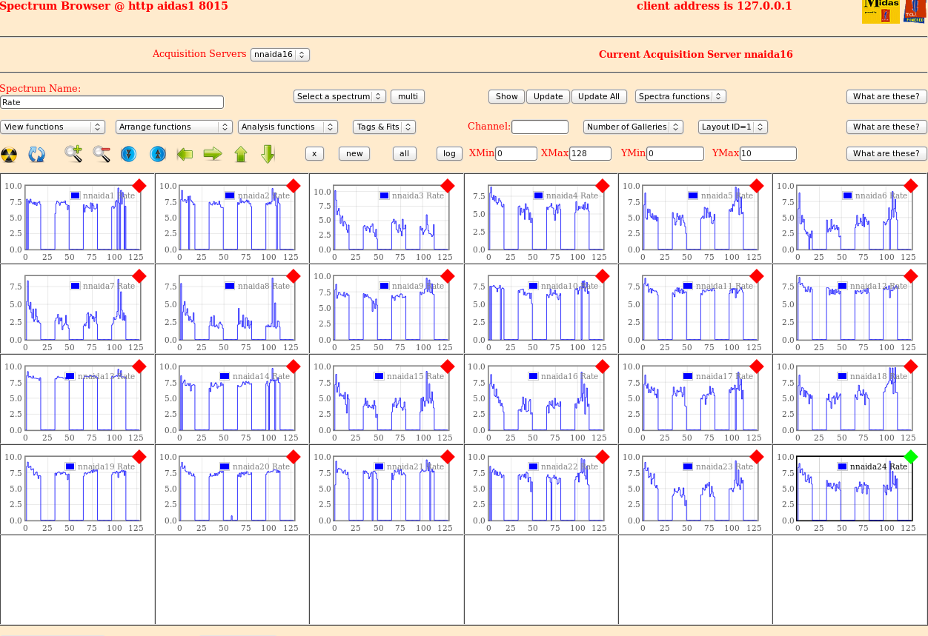Click the green up arrow icon
Image resolution: width=928 pixels, height=636 pixels.
point(241,154)
